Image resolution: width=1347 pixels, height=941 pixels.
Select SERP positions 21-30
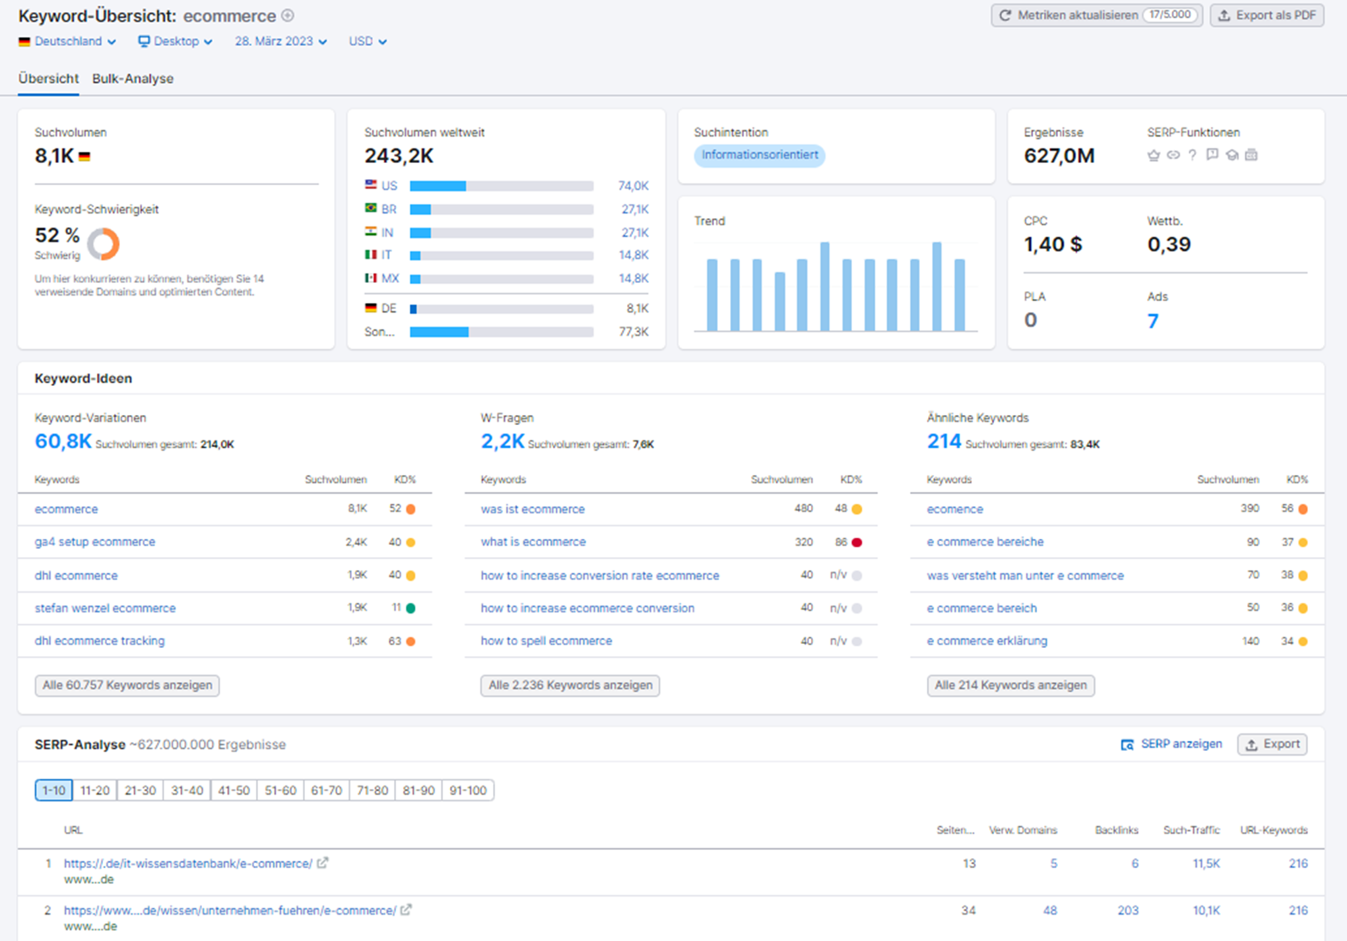pos(140,790)
